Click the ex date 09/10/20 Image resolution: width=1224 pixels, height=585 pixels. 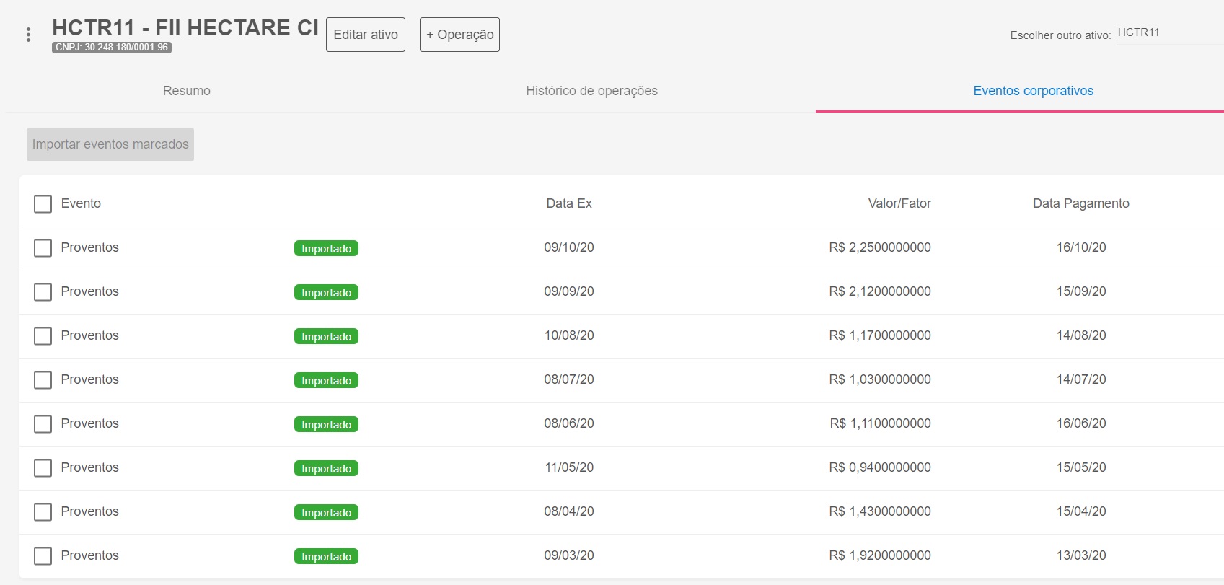pyautogui.click(x=569, y=247)
